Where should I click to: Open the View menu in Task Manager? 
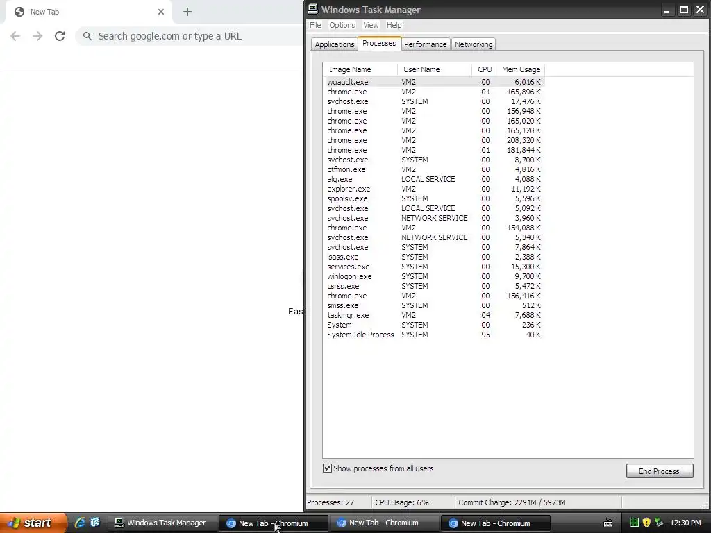371,25
